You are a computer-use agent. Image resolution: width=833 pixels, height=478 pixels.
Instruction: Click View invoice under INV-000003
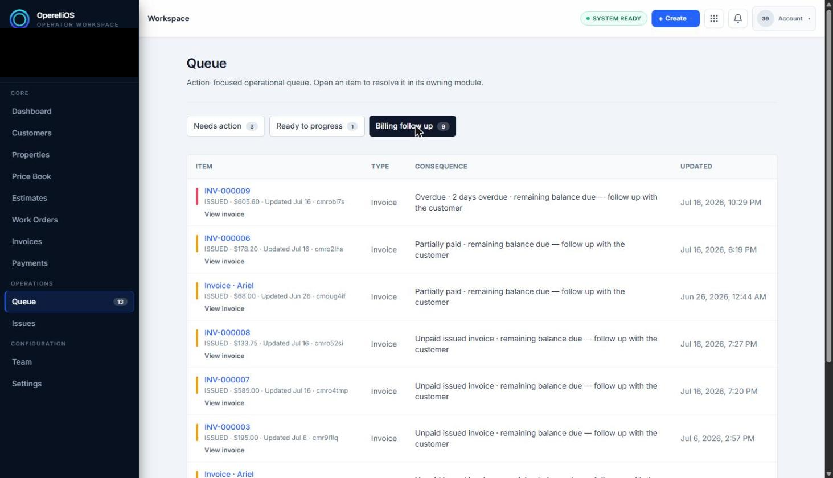[x=224, y=451]
